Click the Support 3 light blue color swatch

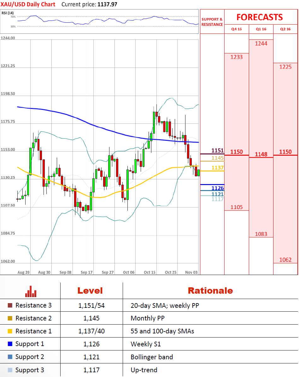[x=10, y=370]
